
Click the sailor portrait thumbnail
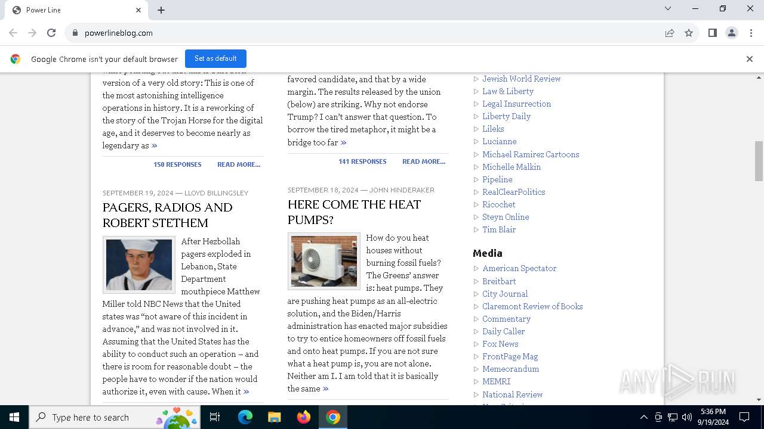(x=139, y=265)
